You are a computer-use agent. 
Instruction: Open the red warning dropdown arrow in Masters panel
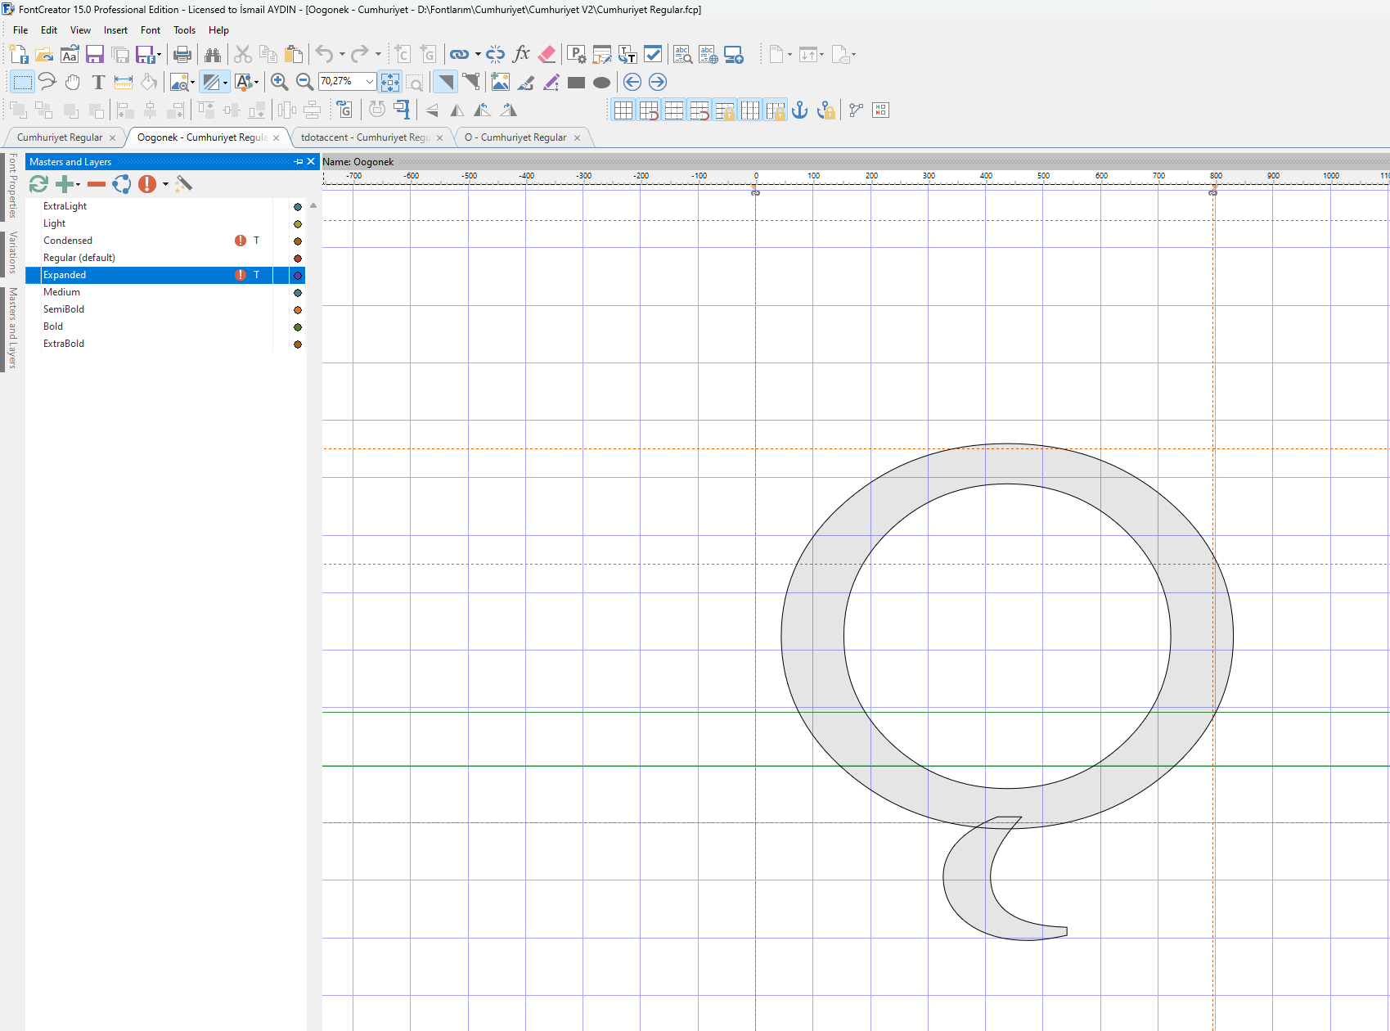[165, 184]
